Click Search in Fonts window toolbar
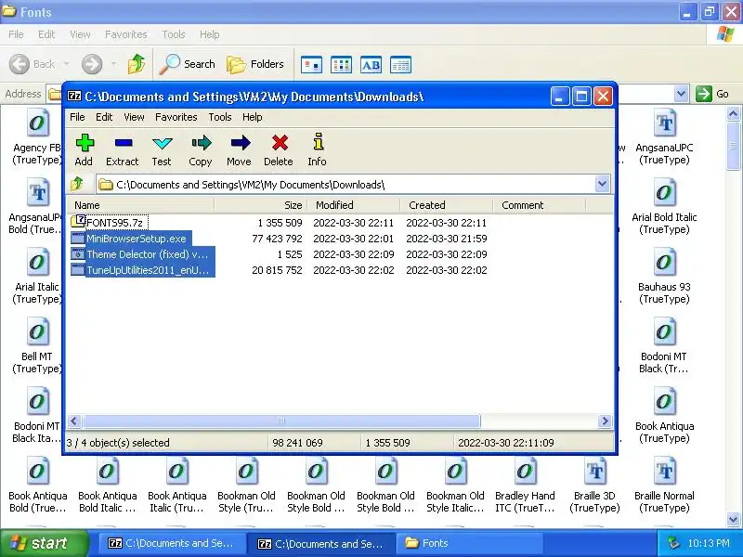 pos(188,64)
